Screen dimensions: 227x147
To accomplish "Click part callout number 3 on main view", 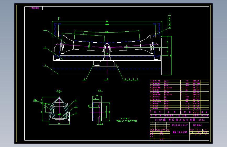I will tap(45, 65).
